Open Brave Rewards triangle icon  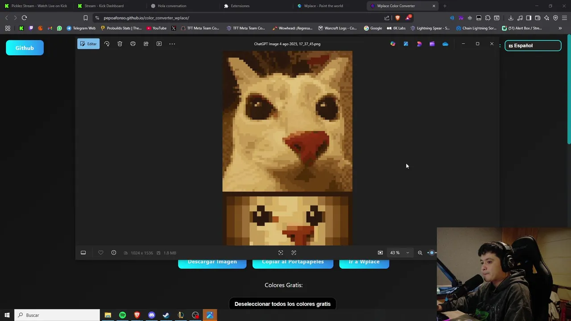pyautogui.click(x=408, y=18)
